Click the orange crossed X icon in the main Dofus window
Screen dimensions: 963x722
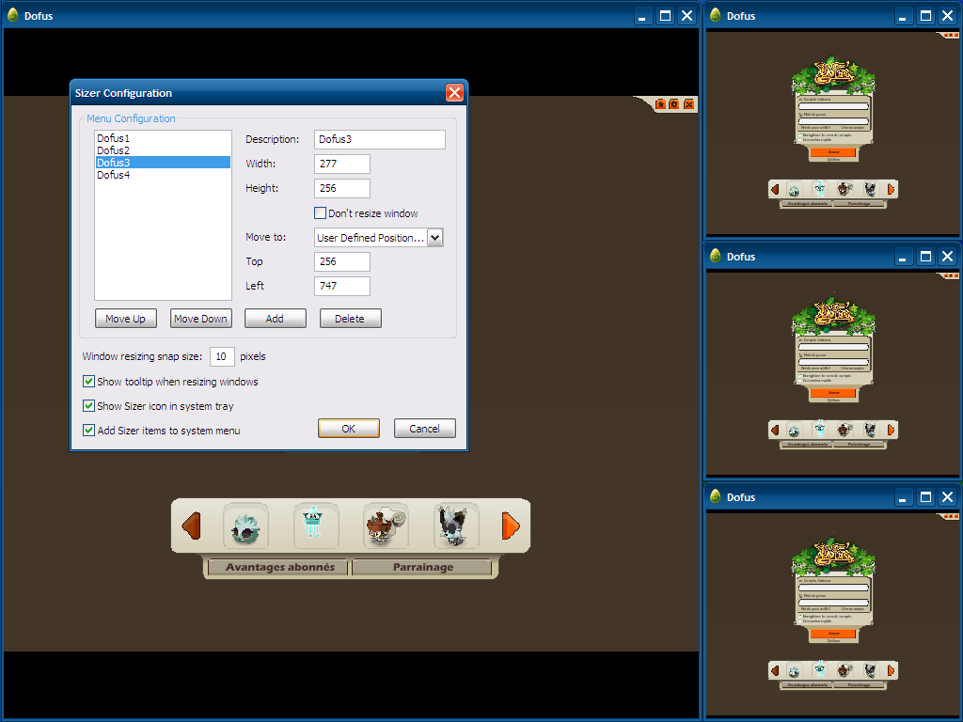(x=689, y=104)
